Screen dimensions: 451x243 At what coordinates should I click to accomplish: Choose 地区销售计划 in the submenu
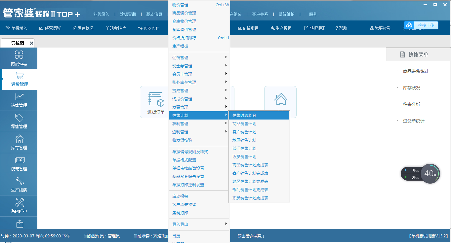pos(259,140)
